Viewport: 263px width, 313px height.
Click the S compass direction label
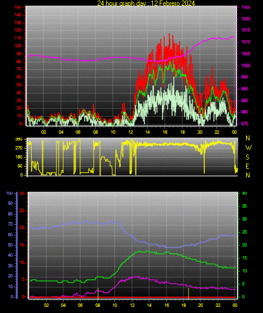(247, 157)
